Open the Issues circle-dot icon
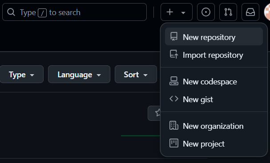This screenshot has height=163, width=270. (206, 12)
